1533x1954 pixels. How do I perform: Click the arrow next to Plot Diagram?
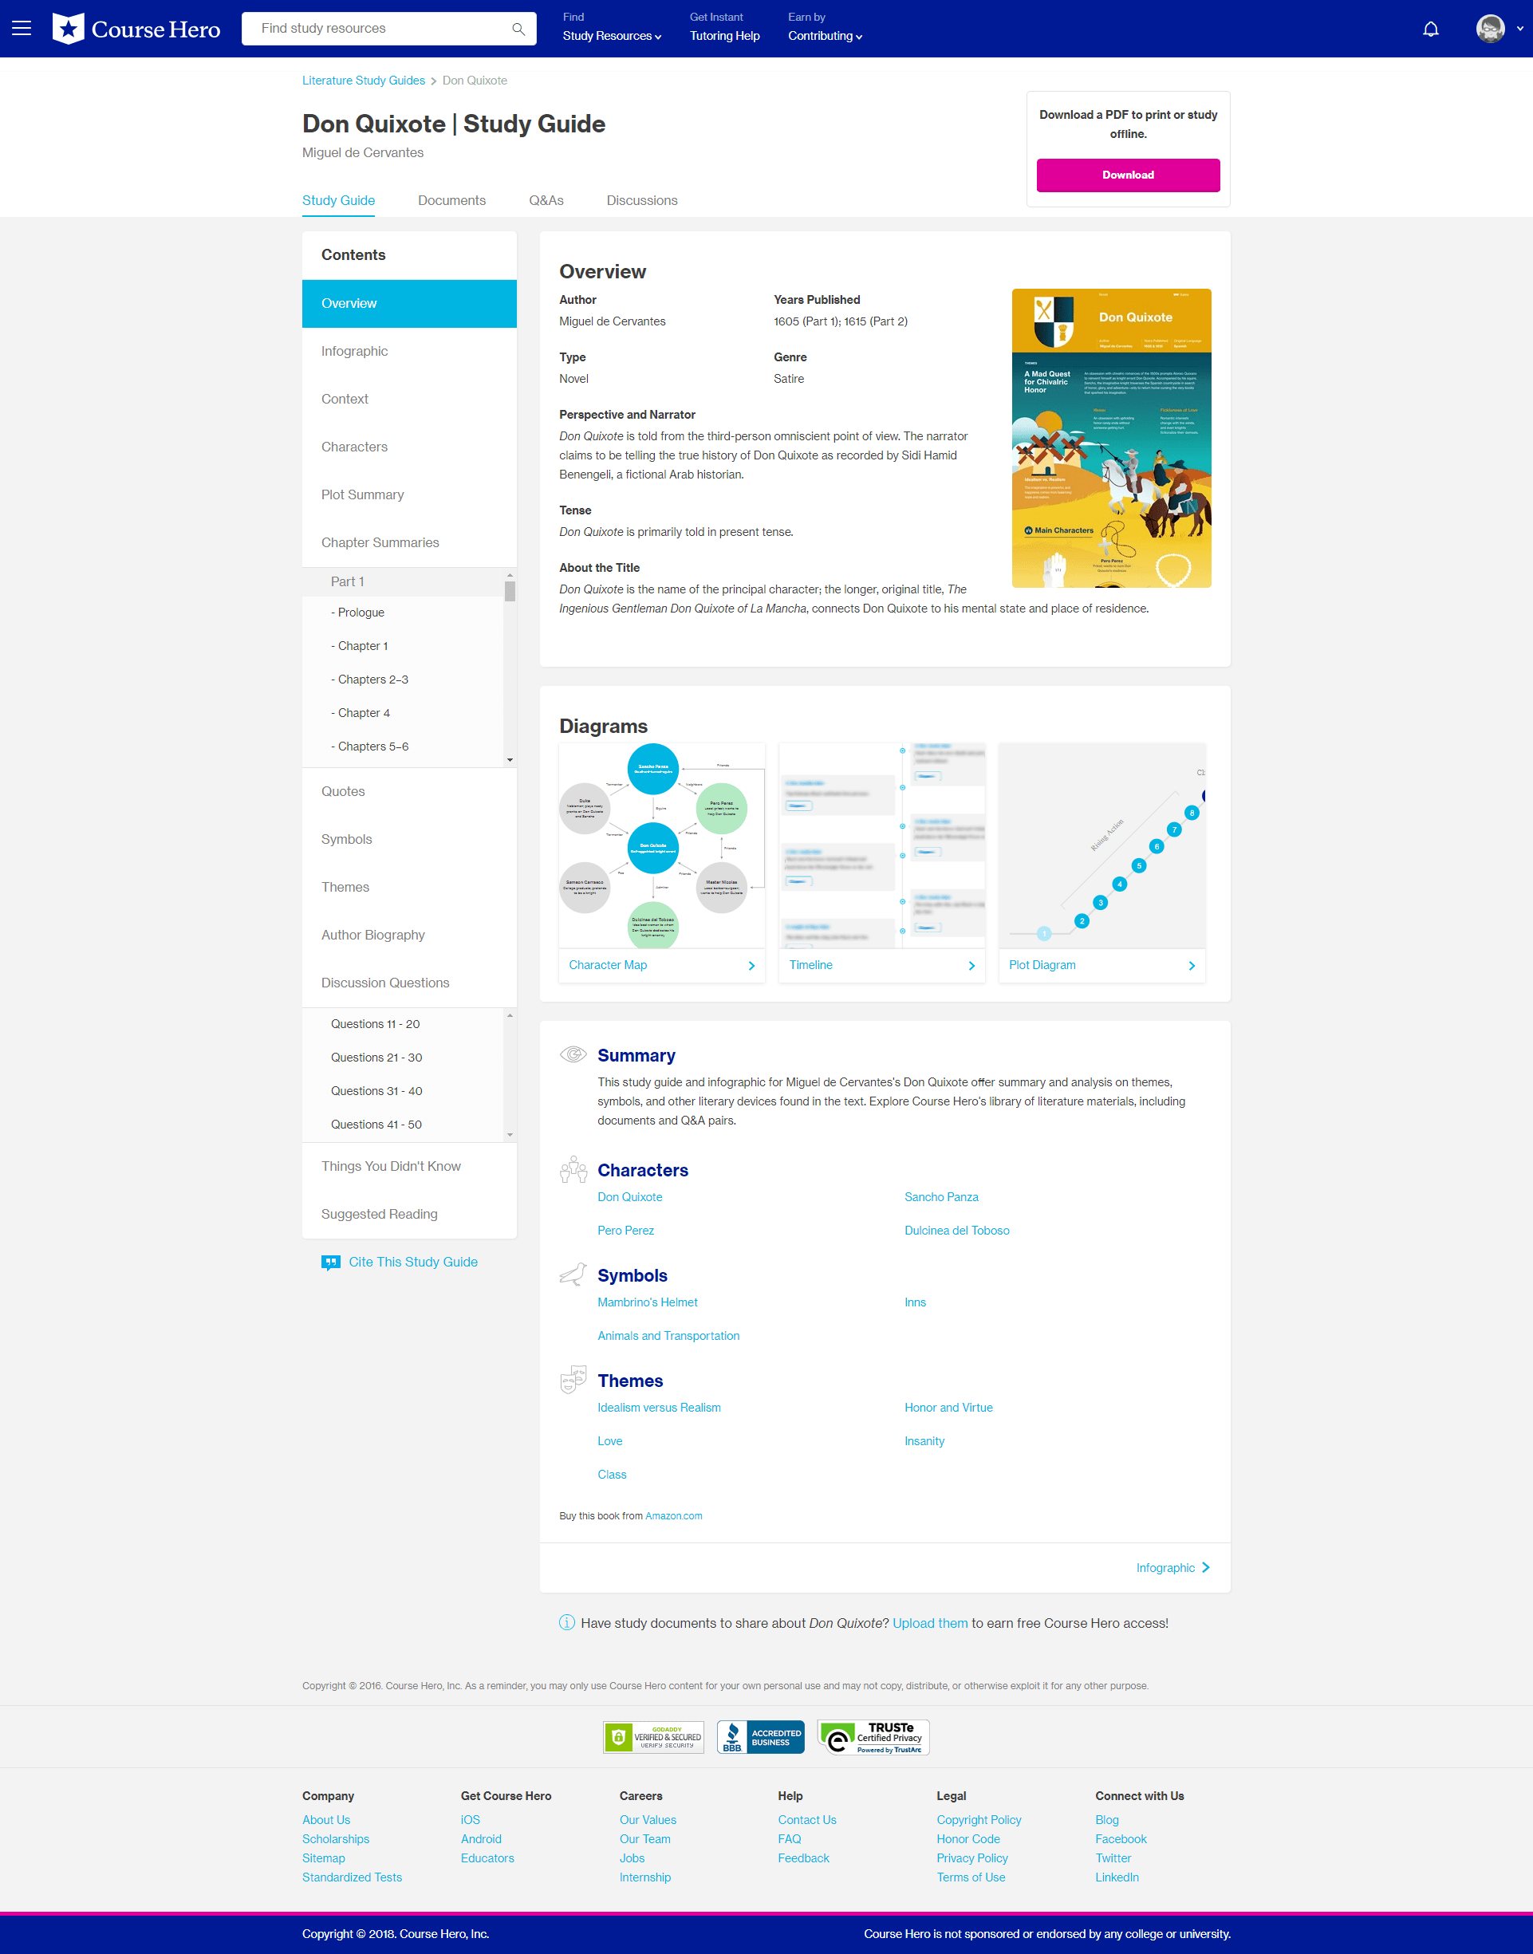(1192, 966)
